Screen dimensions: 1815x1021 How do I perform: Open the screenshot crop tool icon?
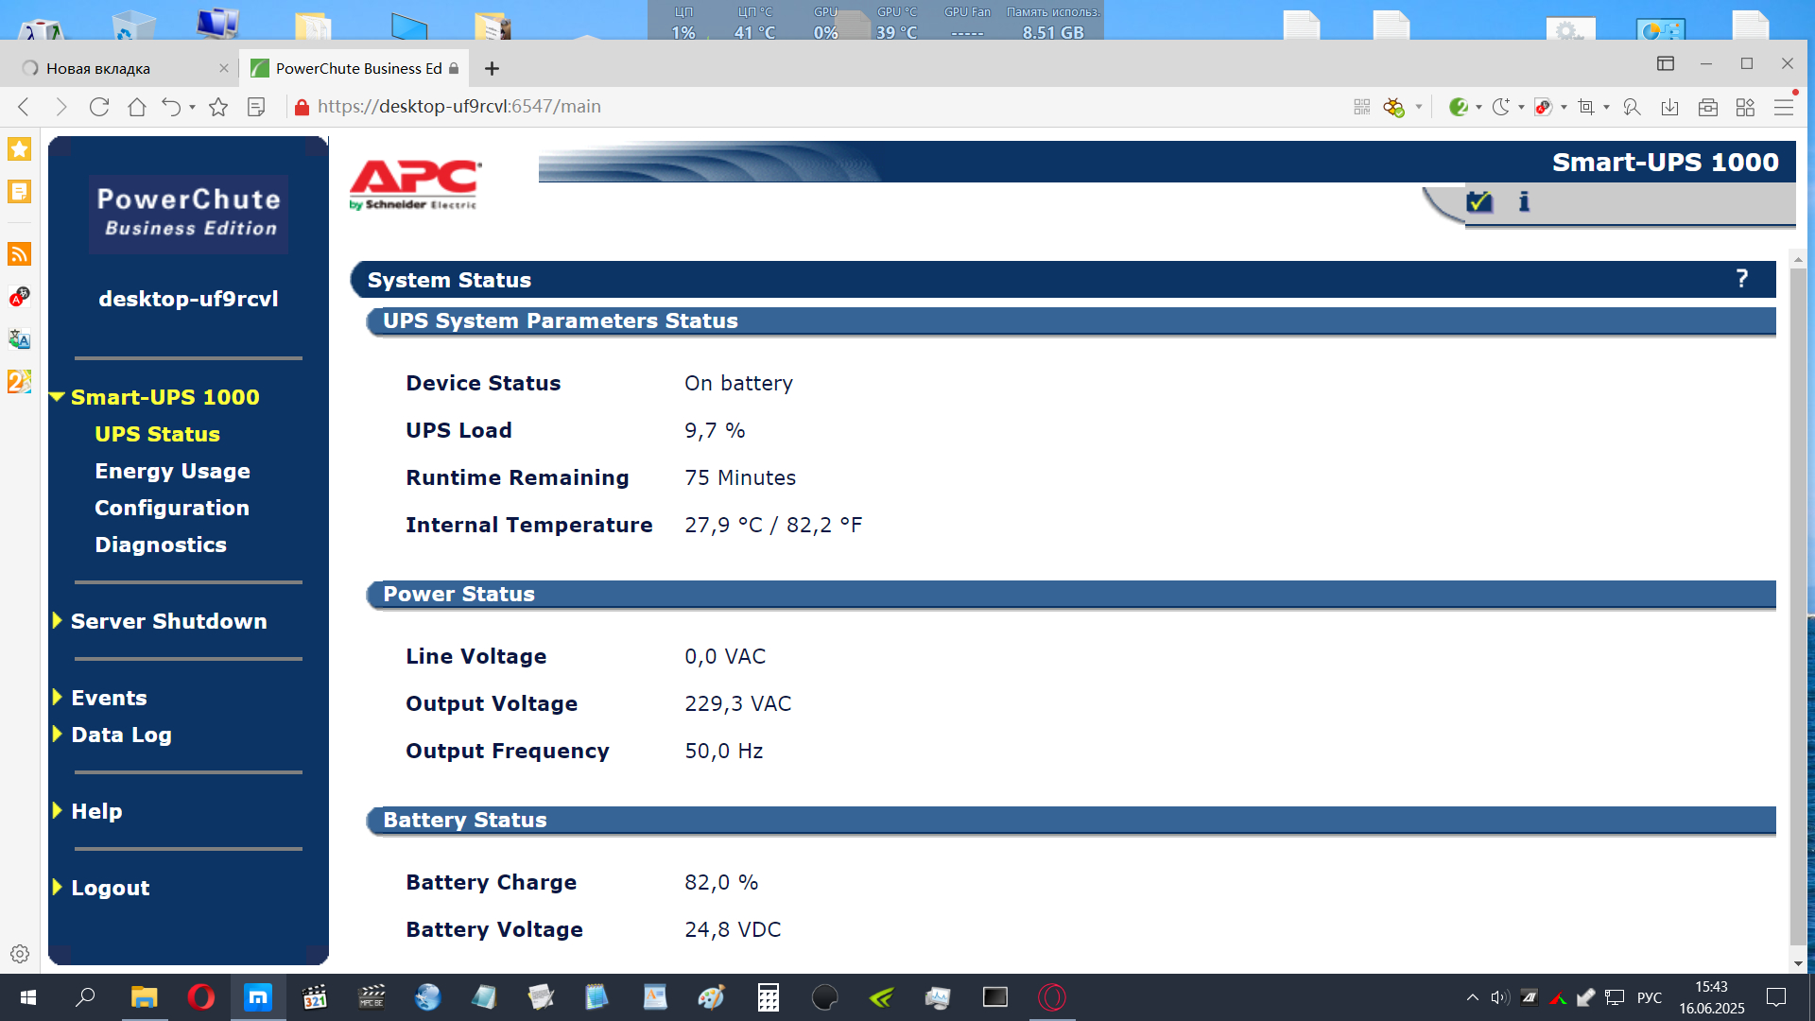(1586, 107)
